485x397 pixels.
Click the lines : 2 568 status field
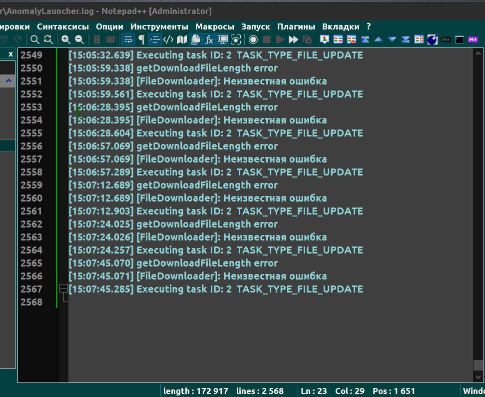point(260,391)
